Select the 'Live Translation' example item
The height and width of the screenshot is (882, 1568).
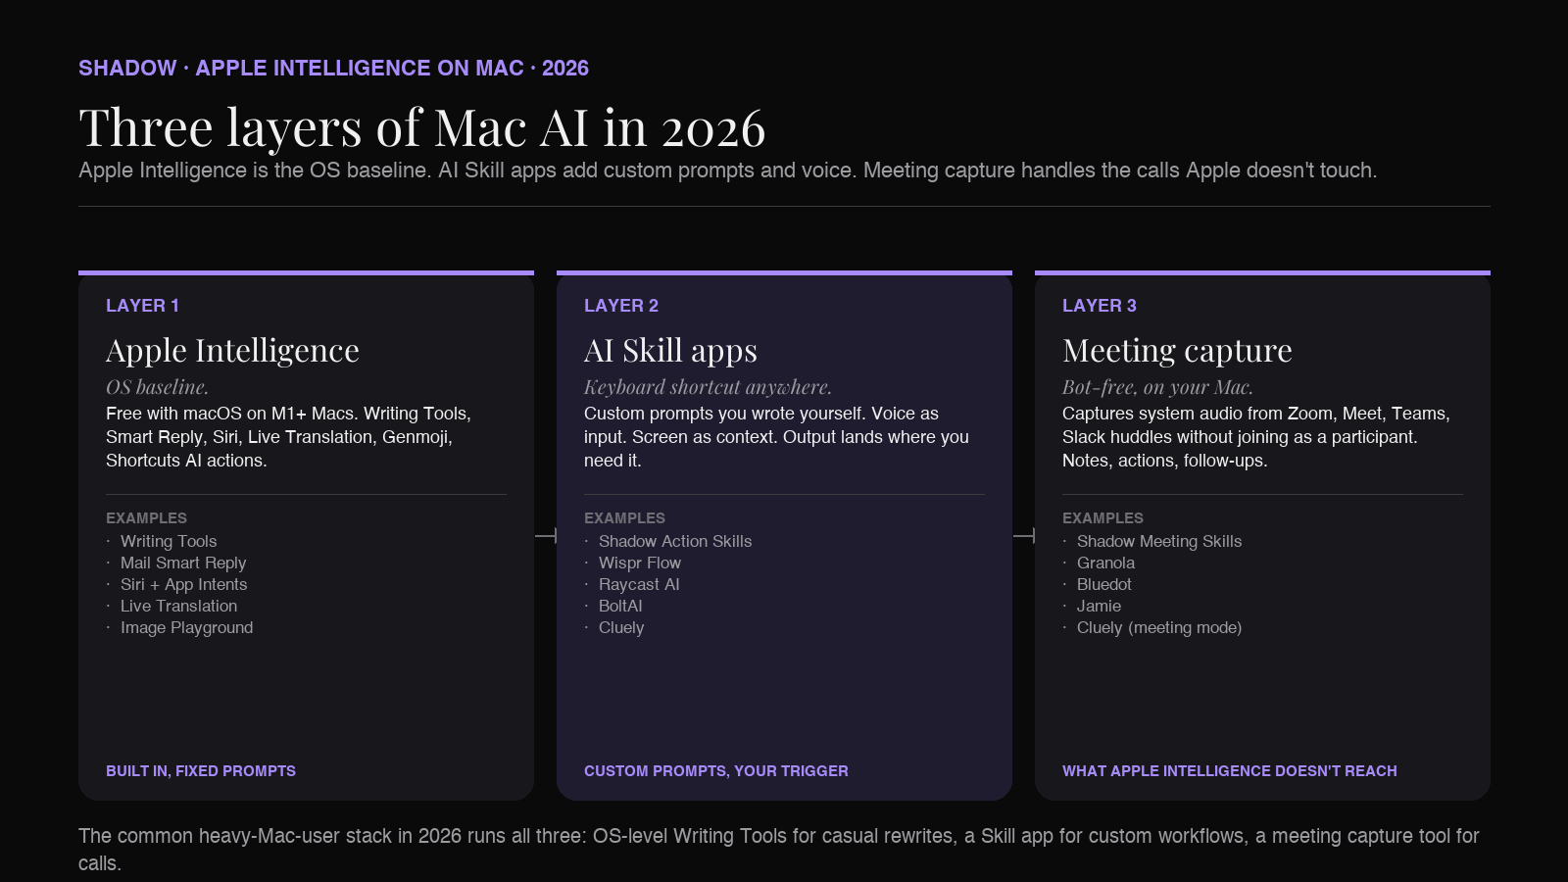click(x=178, y=606)
